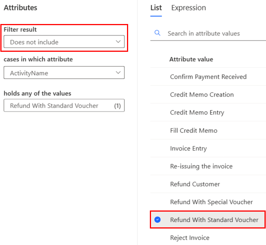Select the Refund Customer value

[195, 184]
